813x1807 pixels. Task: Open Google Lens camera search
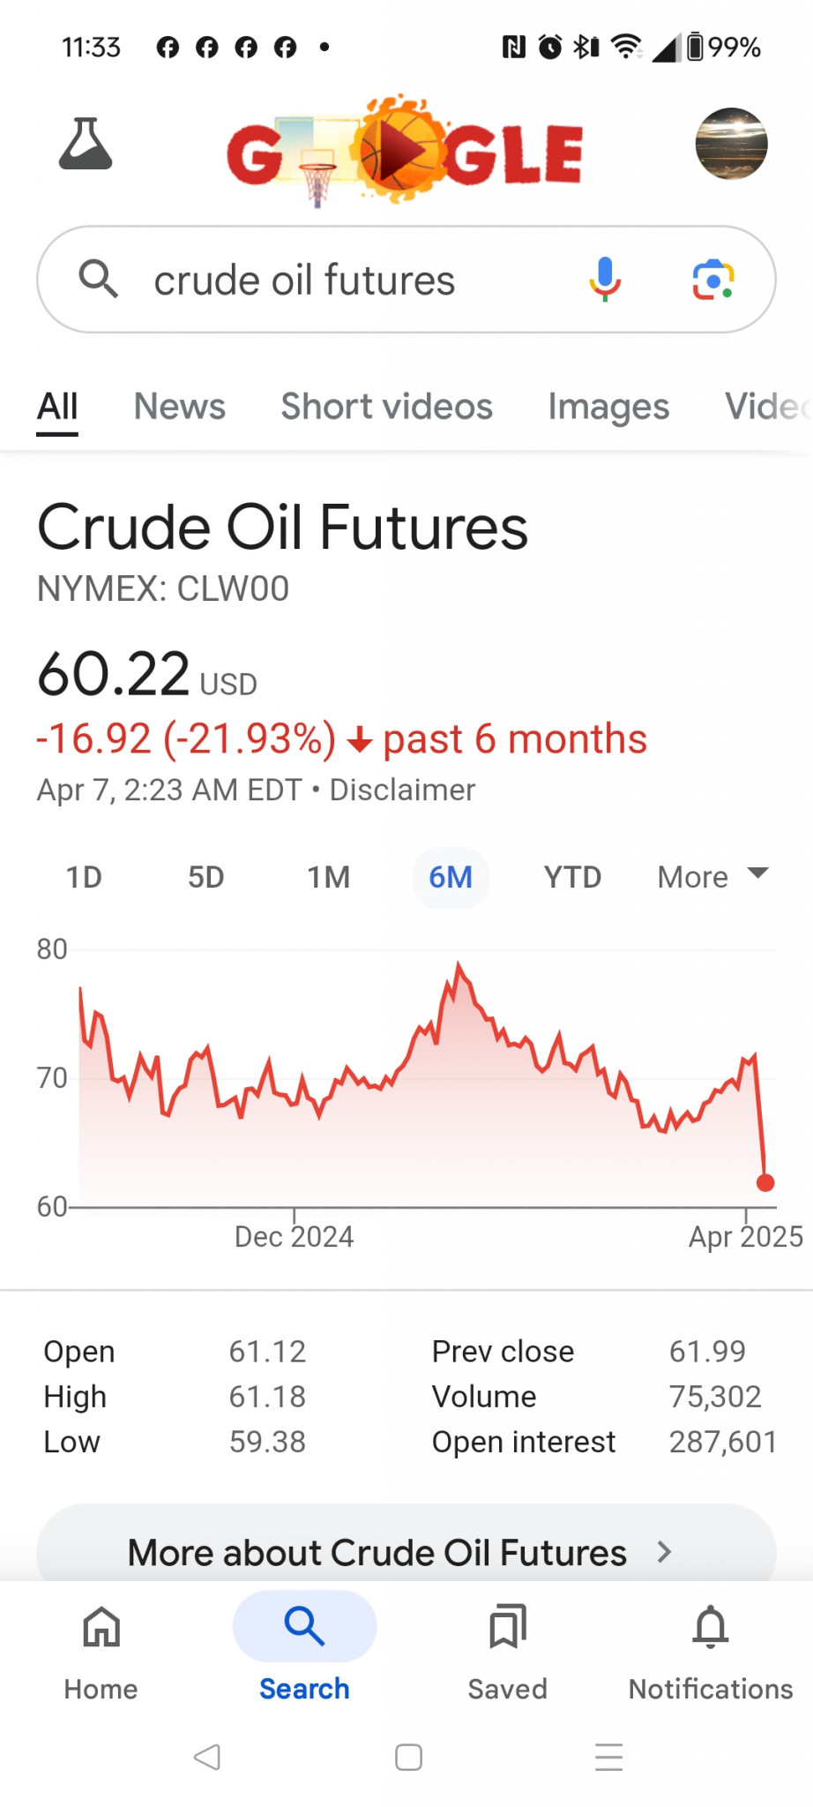pyautogui.click(x=712, y=280)
